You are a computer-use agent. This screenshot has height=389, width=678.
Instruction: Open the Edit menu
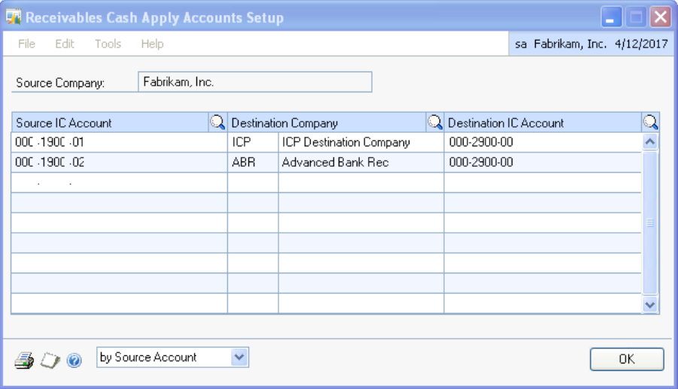coord(65,44)
